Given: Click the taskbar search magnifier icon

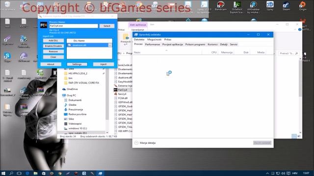Looking at the screenshot, I should pyautogui.click(x=11, y=173).
